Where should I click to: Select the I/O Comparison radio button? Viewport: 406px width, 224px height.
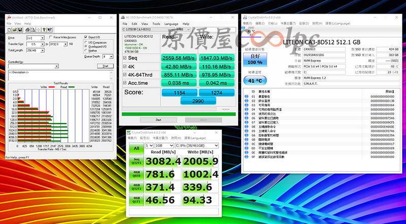point(86,43)
